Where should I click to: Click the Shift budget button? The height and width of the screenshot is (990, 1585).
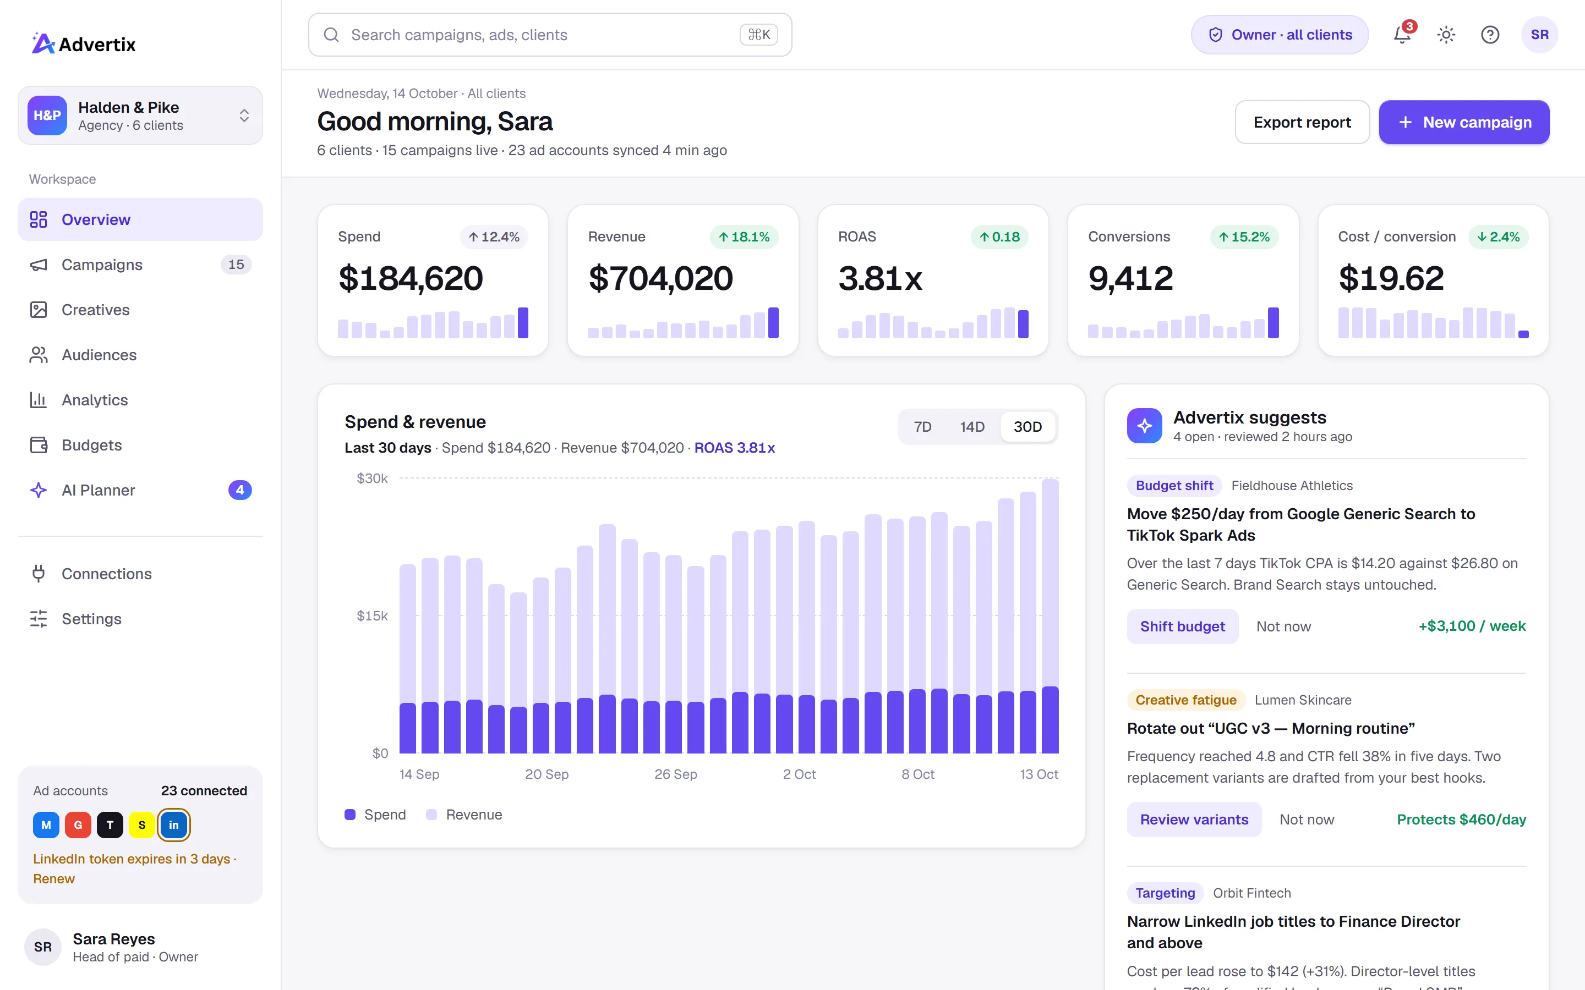(1182, 626)
